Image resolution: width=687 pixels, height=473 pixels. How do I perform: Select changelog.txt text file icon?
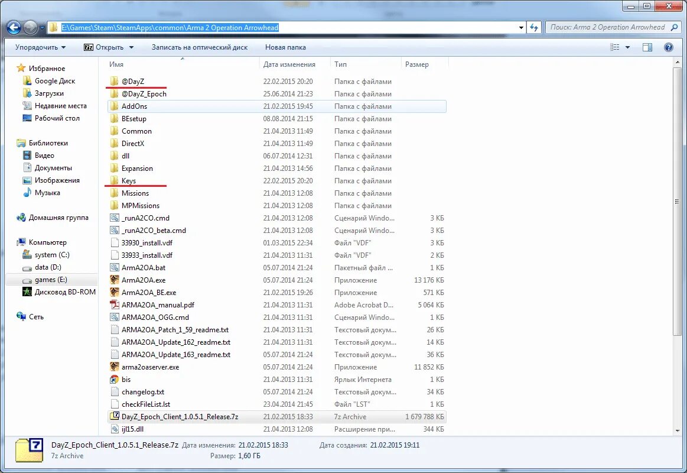[115, 392]
